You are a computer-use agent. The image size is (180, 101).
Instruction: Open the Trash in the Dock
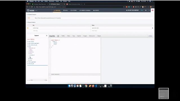point(111,86)
